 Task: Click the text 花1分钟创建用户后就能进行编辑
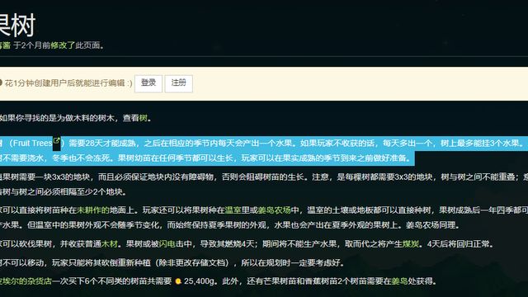click(x=64, y=83)
